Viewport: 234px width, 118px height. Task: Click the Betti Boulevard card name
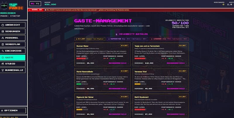coord(142,97)
